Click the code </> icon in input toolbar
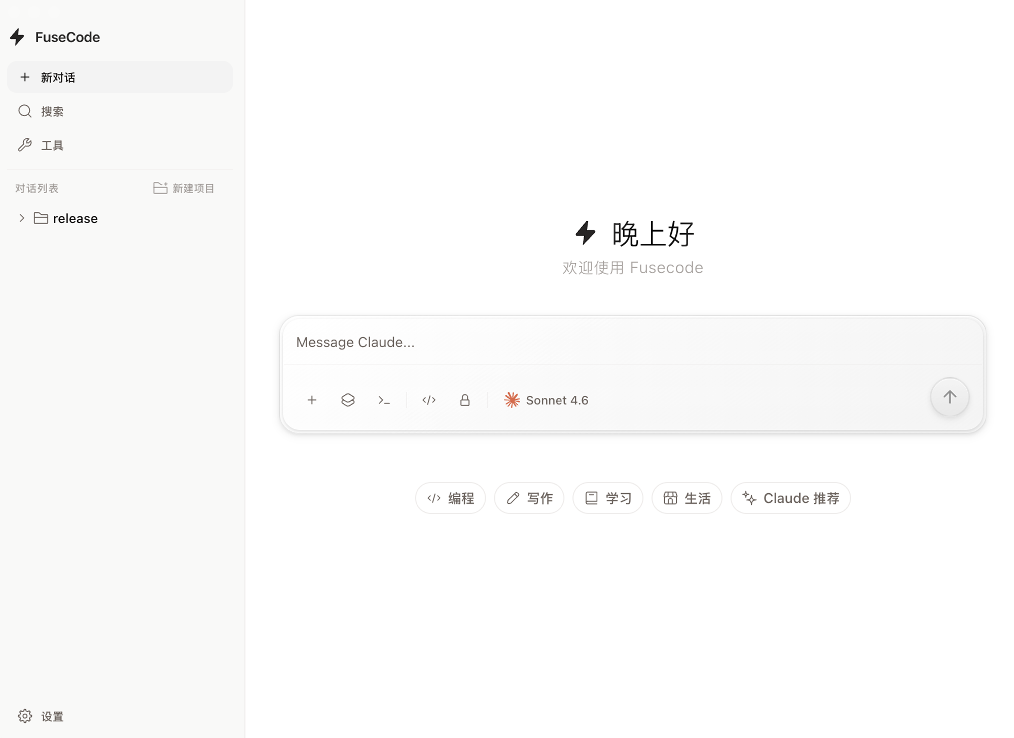This screenshot has height=738, width=1014. tap(428, 400)
